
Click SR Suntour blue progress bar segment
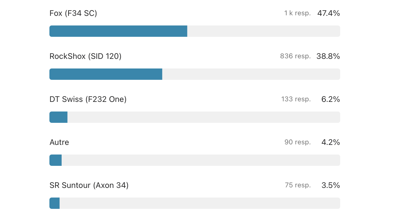pos(55,203)
